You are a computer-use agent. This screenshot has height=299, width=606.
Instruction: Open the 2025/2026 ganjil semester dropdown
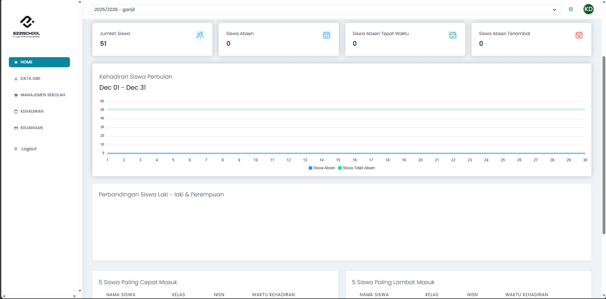[325, 10]
